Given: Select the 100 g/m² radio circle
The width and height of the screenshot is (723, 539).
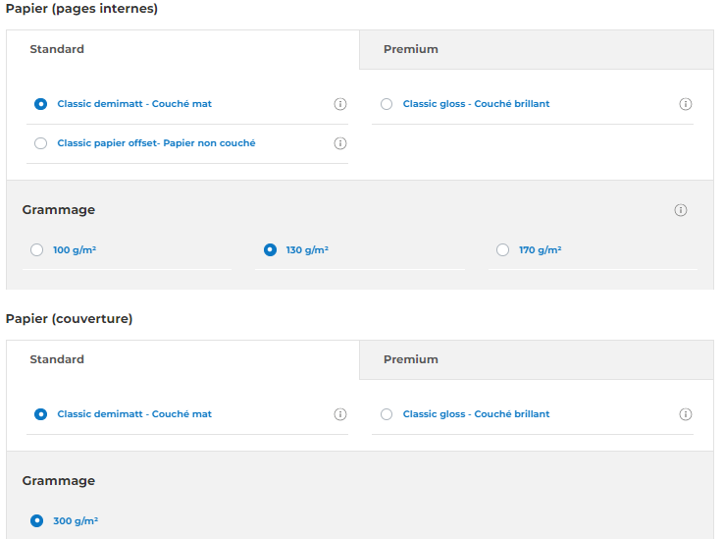Looking at the screenshot, I should (36, 250).
